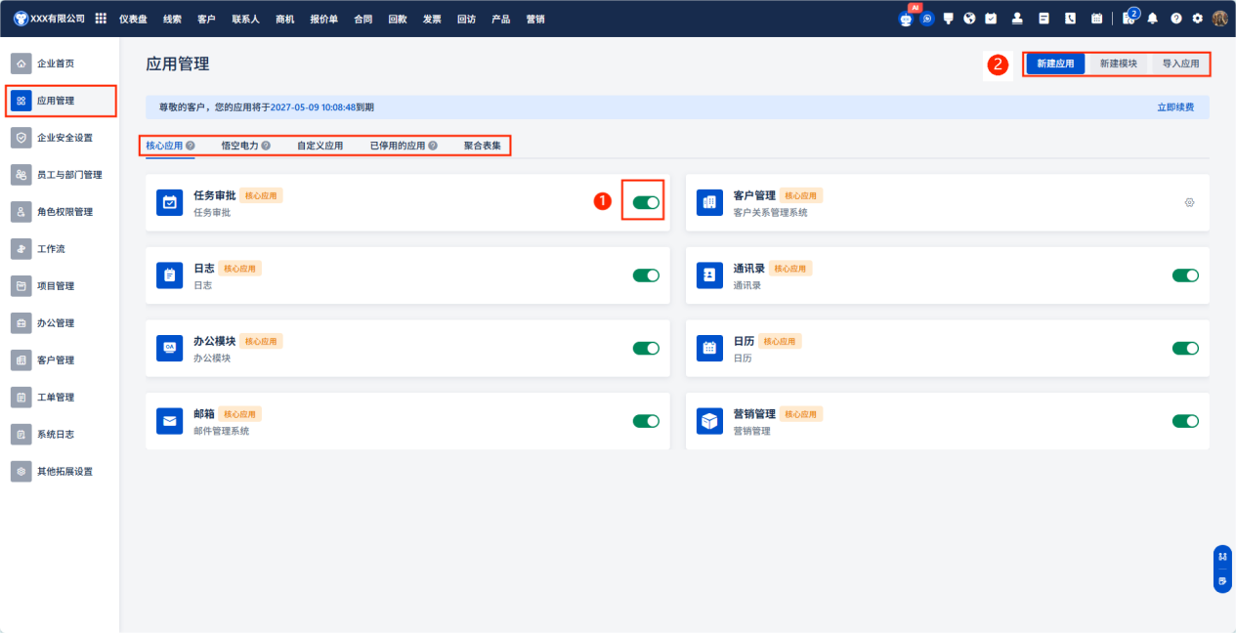Click the notification bell icon
The image size is (1236, 633).
tap(1153, 19)
